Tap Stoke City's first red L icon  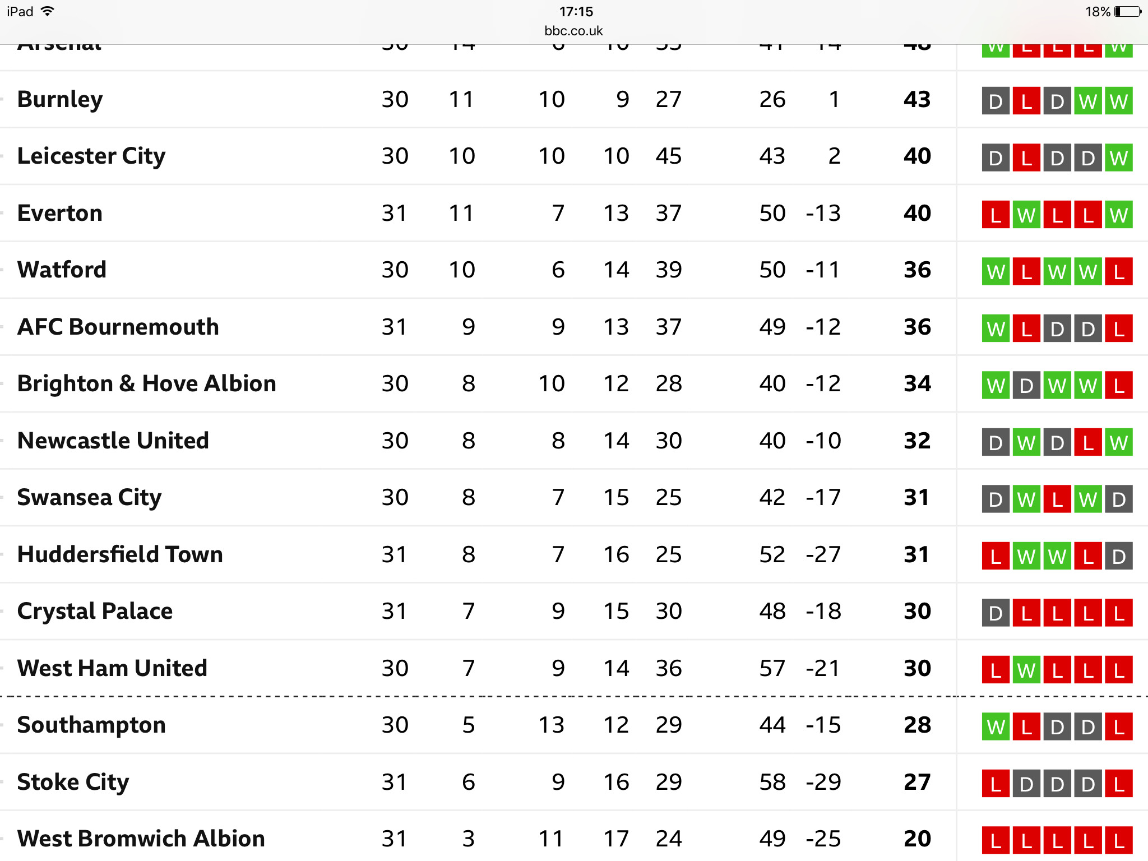point(996,784)
